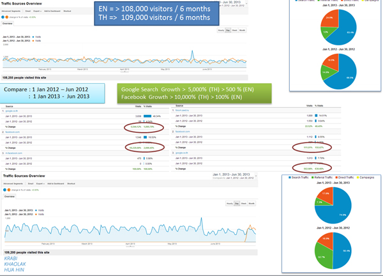Screen dimensions: 383x276
Task: Expand Export dropdown in the 108,255-visitors report
Action: coord(38,11)
